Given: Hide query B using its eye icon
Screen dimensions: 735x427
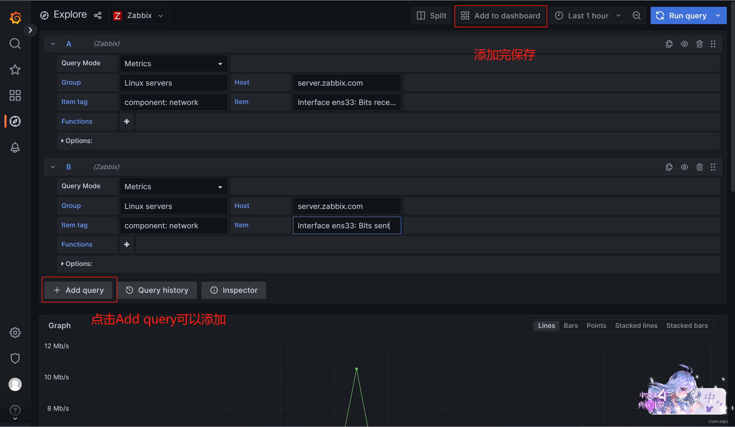Looking at the screenshot, I should pos(684,167).
